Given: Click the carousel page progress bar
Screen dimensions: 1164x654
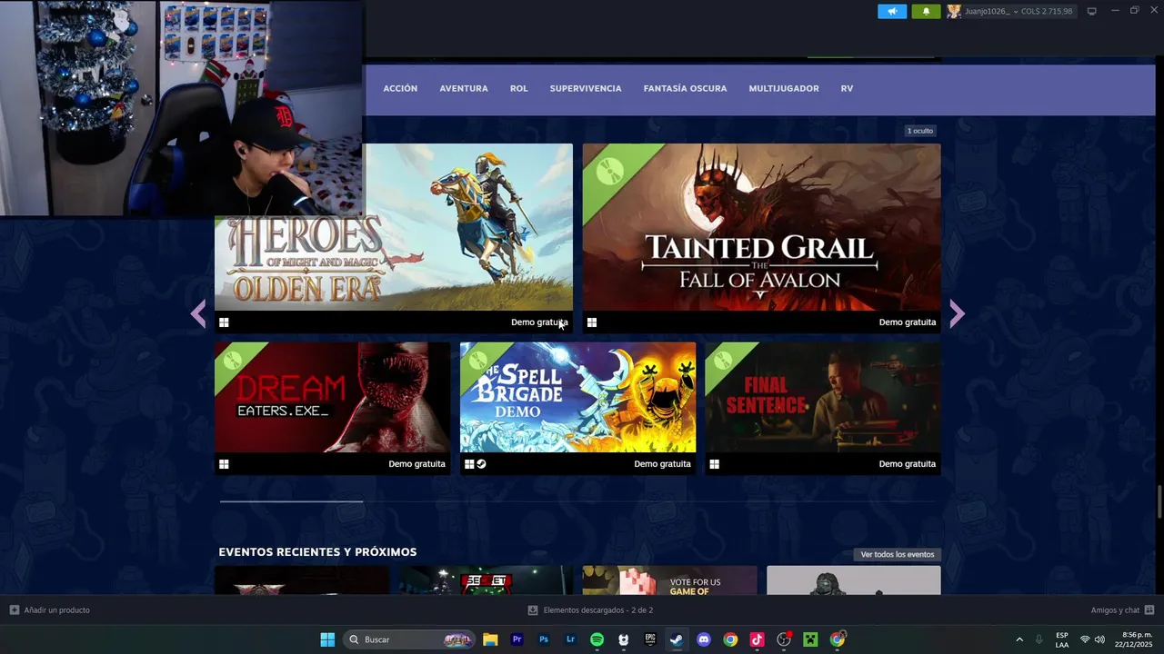Looking at the screenshot, I should click(577, 500).
